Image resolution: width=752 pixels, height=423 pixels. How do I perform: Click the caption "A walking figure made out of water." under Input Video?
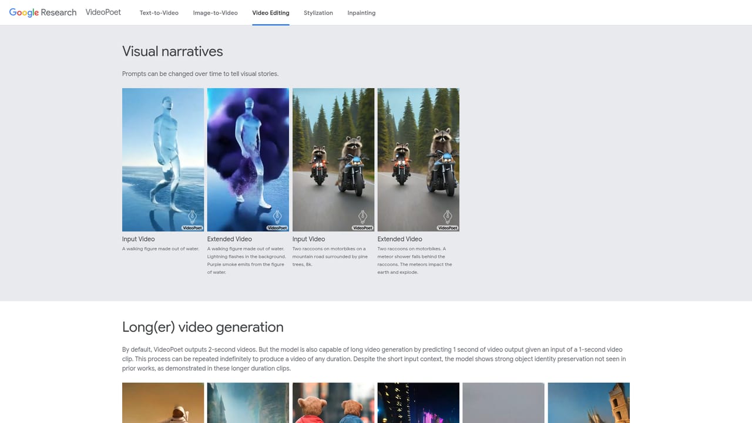point(161,249)
